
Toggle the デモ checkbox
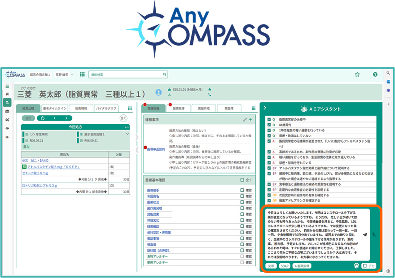[x=365, y=266]
